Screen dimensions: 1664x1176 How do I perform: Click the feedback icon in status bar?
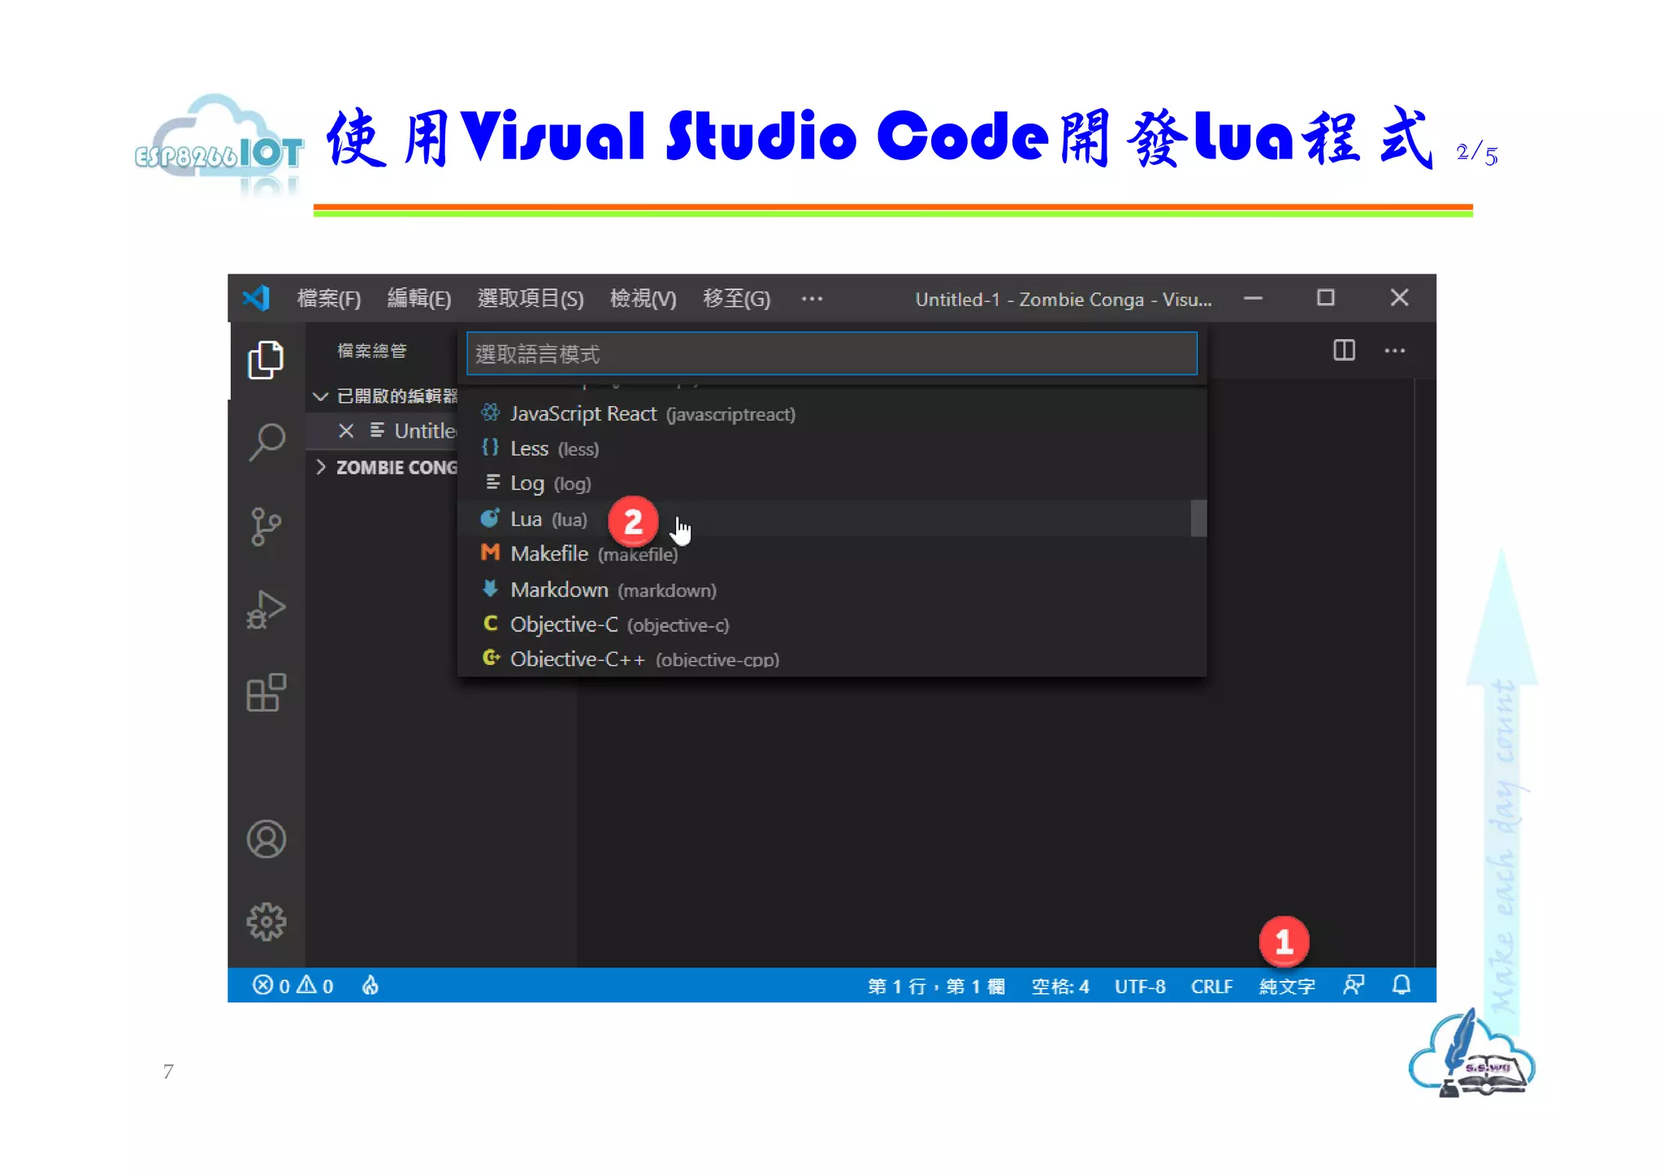click(x=1353, y=985)
